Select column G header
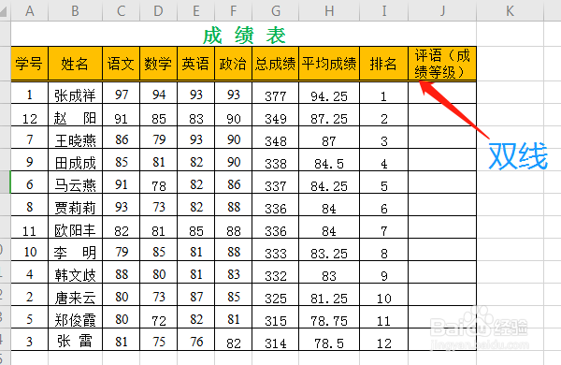This screenshot has width=561, height=365. click(x=276, y=10)
